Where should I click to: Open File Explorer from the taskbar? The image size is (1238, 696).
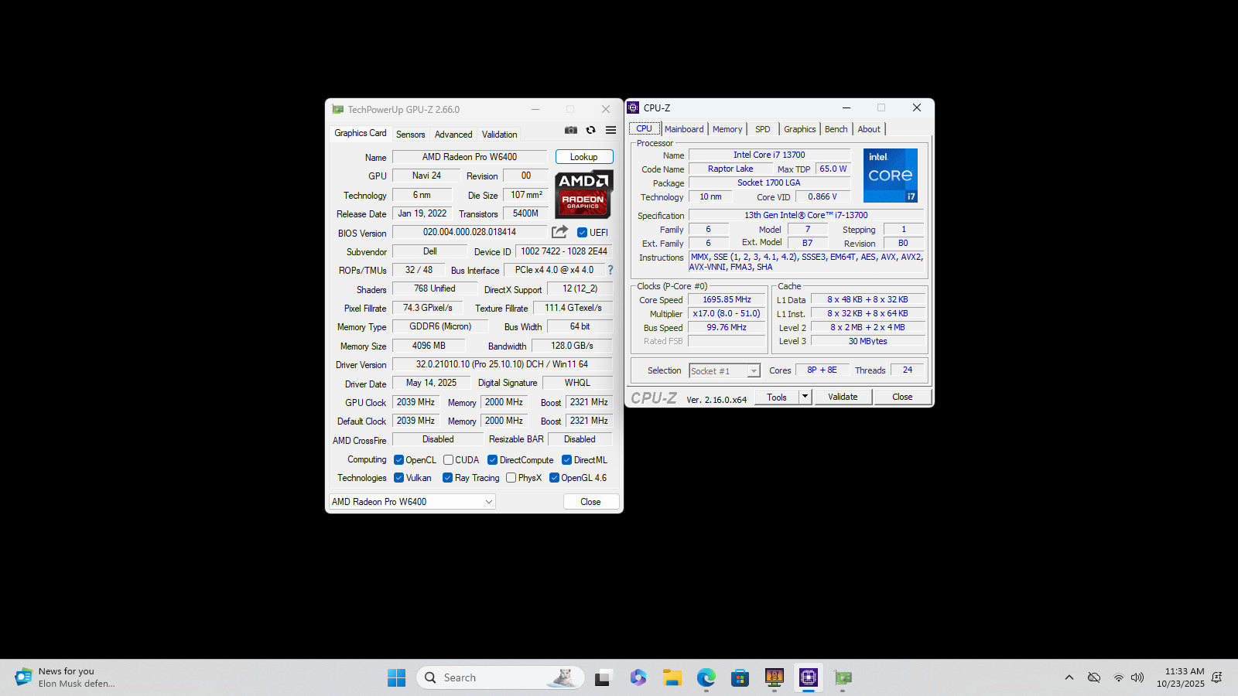click(672, 678)
